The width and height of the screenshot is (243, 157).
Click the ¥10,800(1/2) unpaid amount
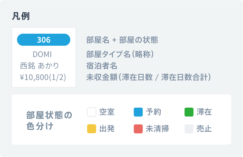tap(43, 77)
